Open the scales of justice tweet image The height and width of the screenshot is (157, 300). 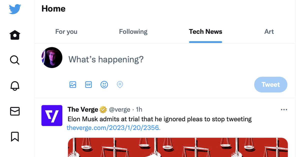point(178,147)
